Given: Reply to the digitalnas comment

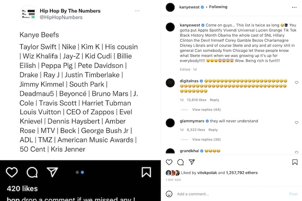Looking at the screenshot, I should (215, 100).
